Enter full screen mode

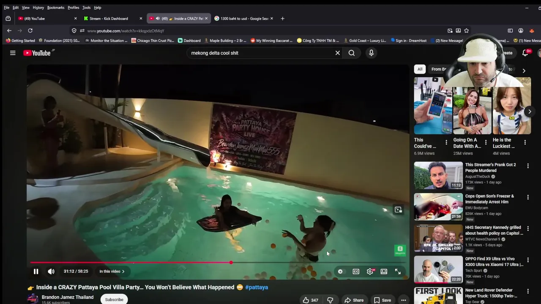398,271
